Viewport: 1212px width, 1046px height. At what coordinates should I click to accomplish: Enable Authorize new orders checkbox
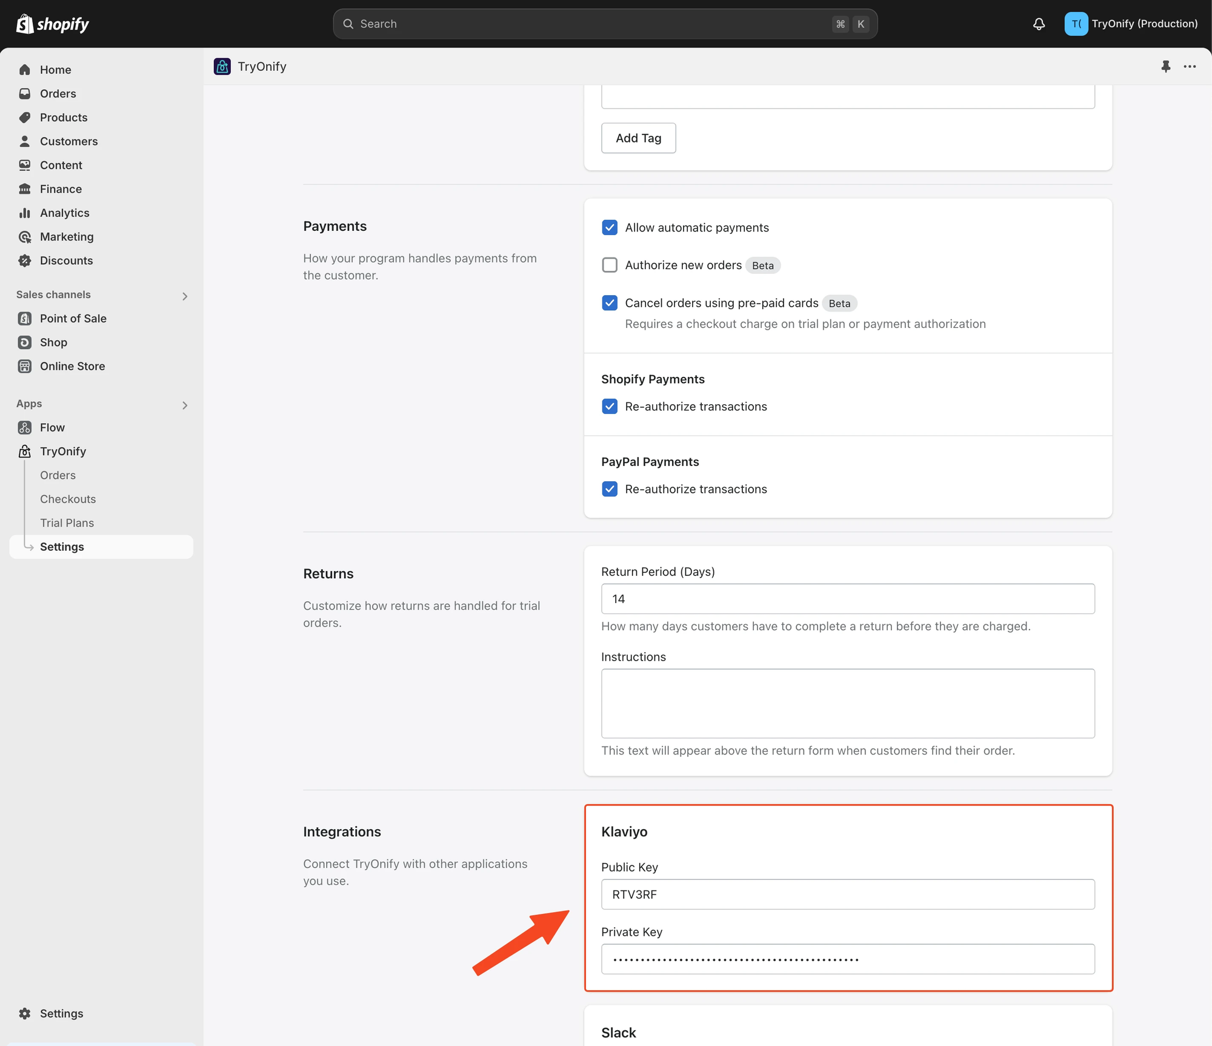tap(610, 265)
